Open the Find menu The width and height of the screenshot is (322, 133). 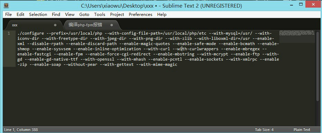[x=56, y=15]
